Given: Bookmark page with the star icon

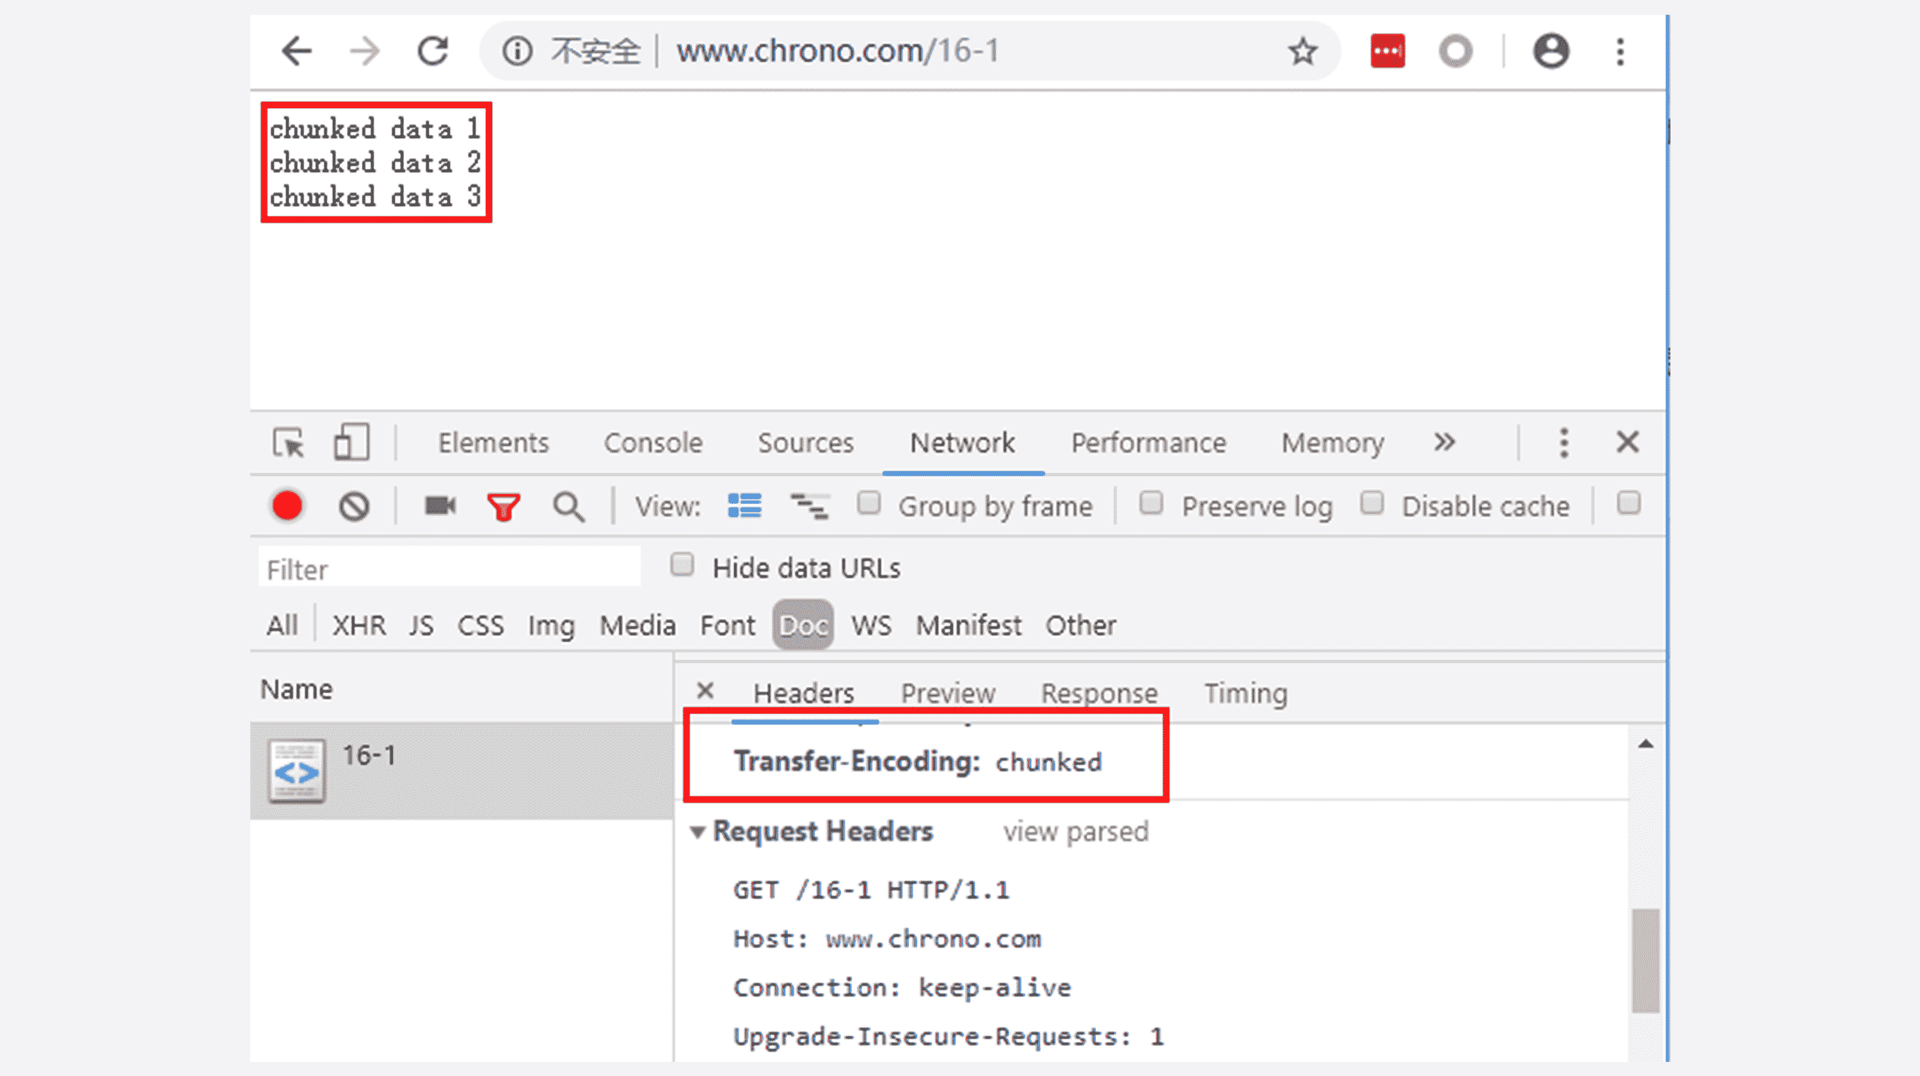Looking at the screenshot, I should [x=1302, y=51].
